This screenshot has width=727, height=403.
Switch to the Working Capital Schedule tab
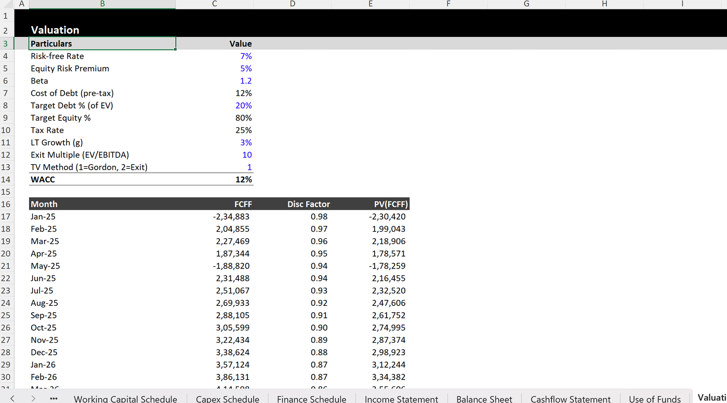(125, 398)
